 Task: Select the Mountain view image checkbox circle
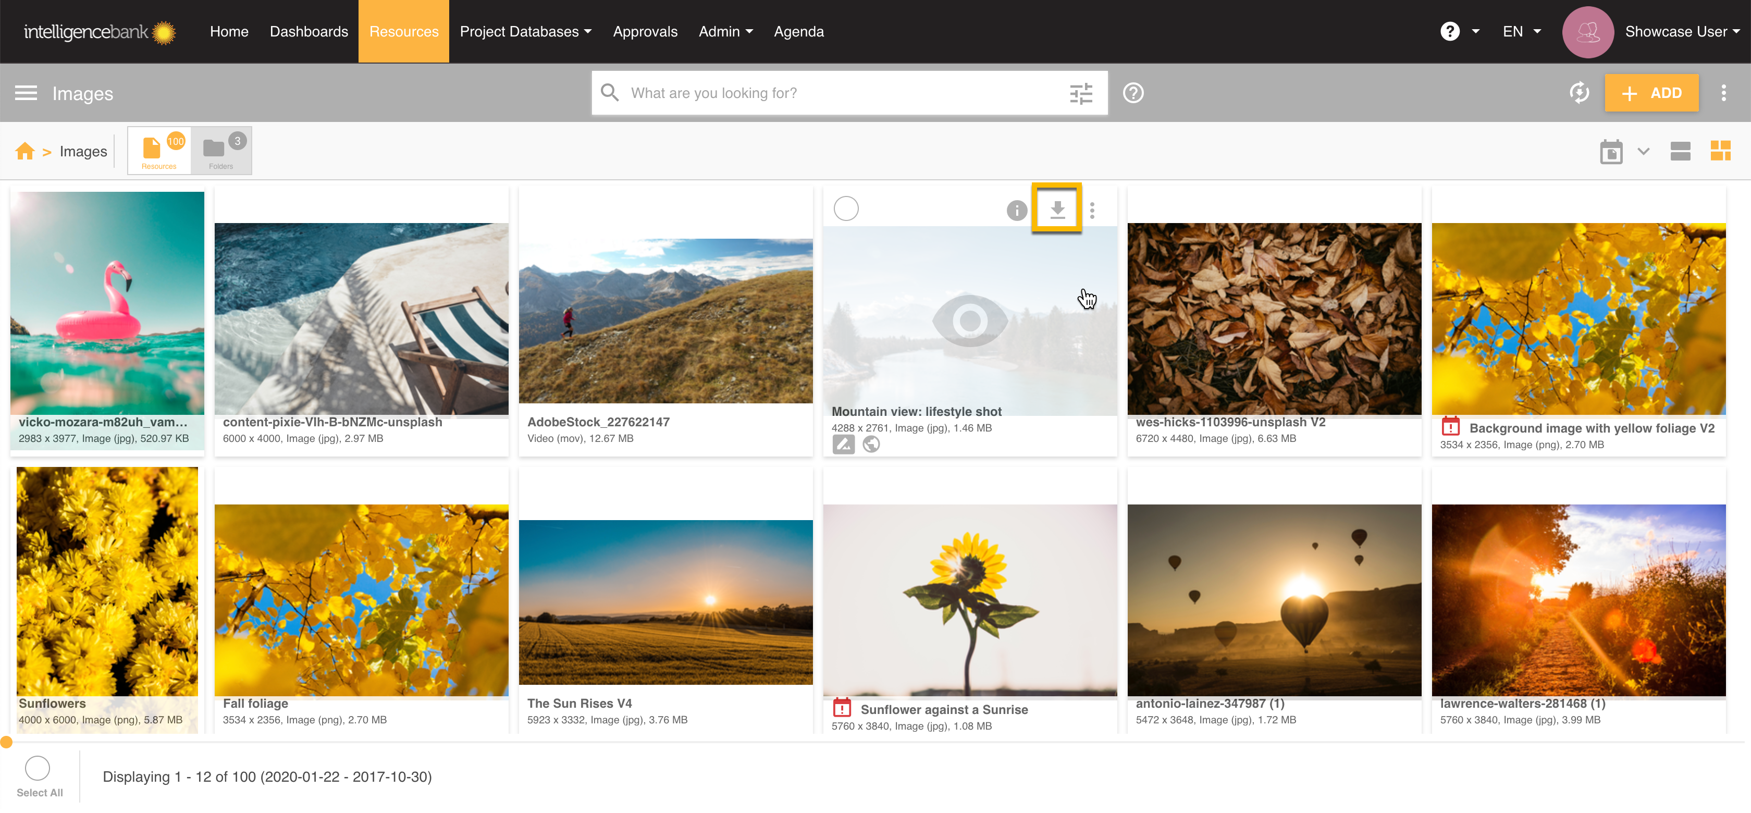tap(846, 208)
